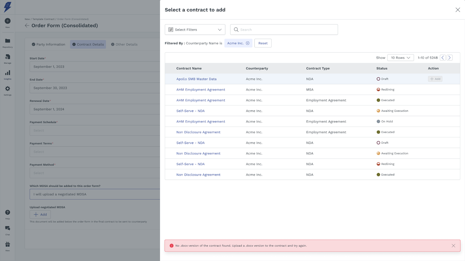Go to next page of contracts

point(449,58)
